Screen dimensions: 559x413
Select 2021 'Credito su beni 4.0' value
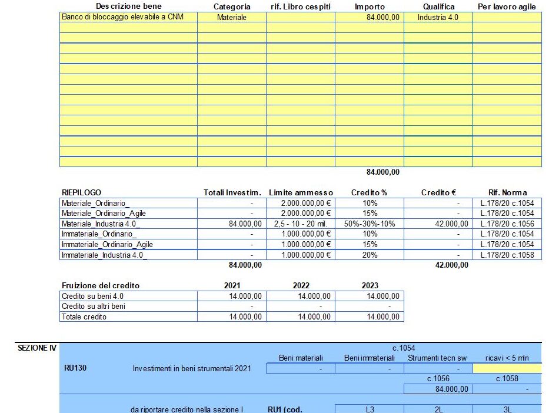coord(232,296)
